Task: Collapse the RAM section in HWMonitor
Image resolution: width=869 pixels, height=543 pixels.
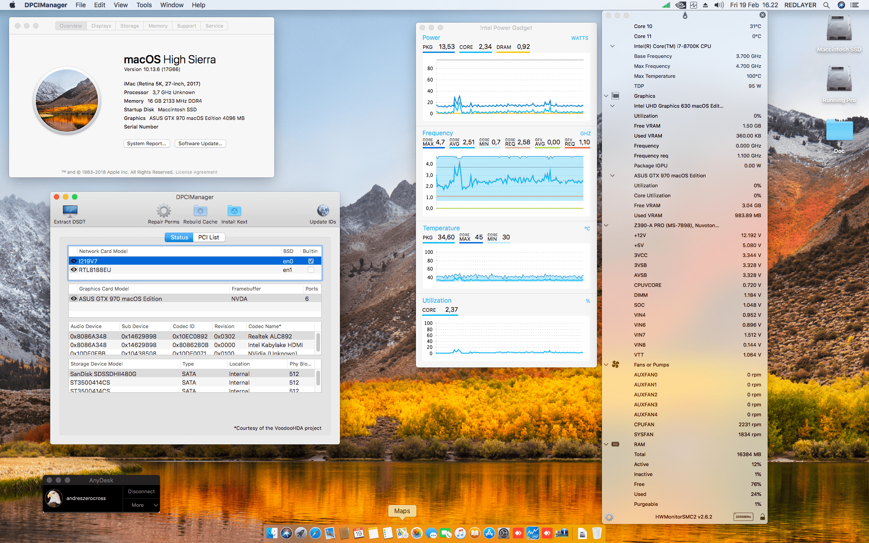Action: (606, 444)
